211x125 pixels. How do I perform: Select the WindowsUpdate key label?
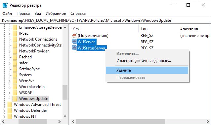[33, 99]
